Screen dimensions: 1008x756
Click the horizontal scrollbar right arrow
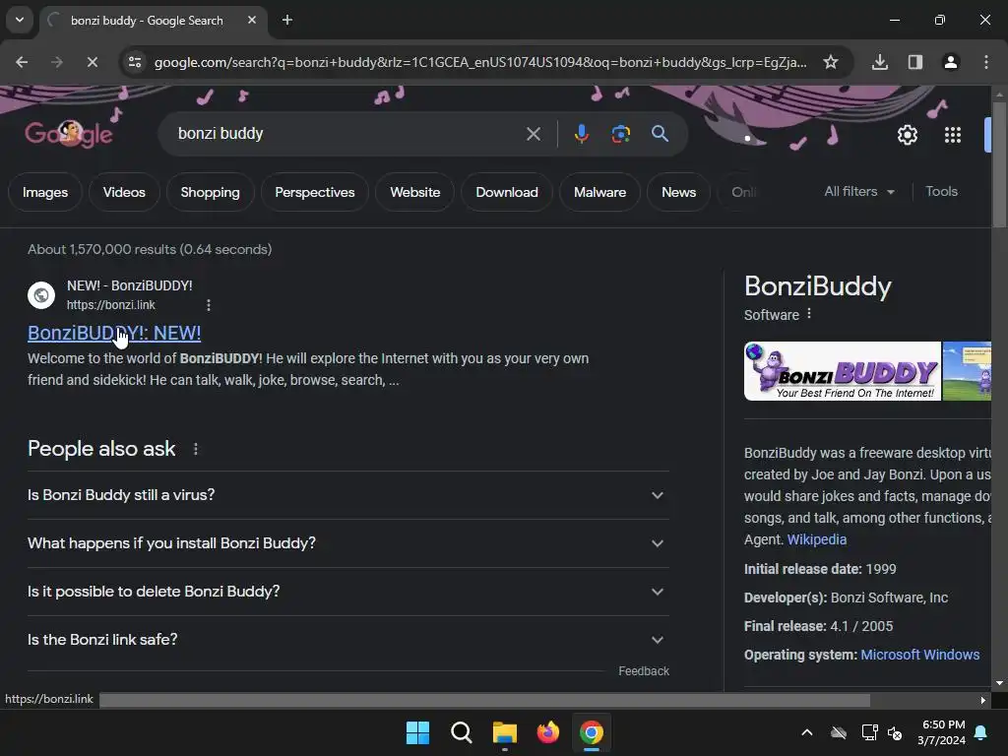(983, 700)
